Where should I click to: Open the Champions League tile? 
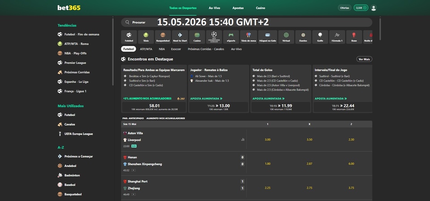tap(214, 37)
